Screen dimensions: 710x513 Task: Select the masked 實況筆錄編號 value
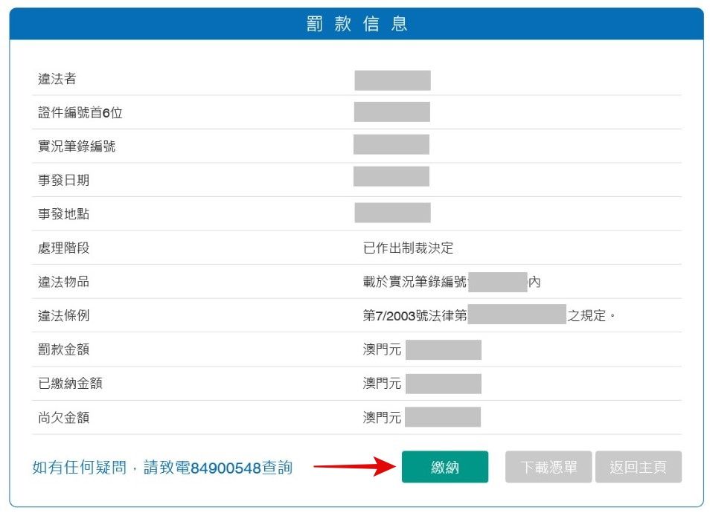[391, 144]
